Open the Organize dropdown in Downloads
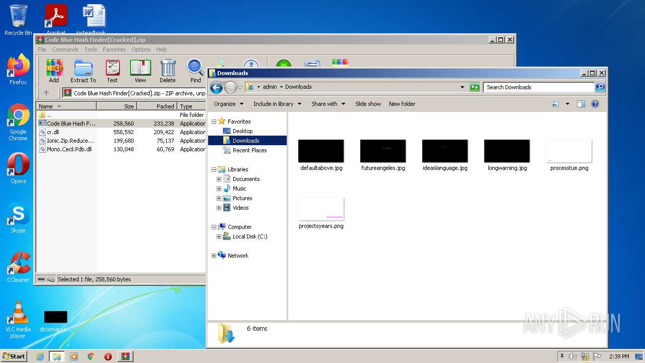 (x=229, y=104)
